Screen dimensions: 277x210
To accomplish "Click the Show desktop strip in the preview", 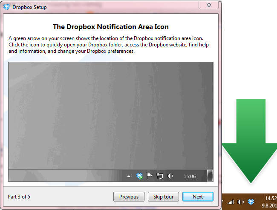I will click(x=210, y=175).
